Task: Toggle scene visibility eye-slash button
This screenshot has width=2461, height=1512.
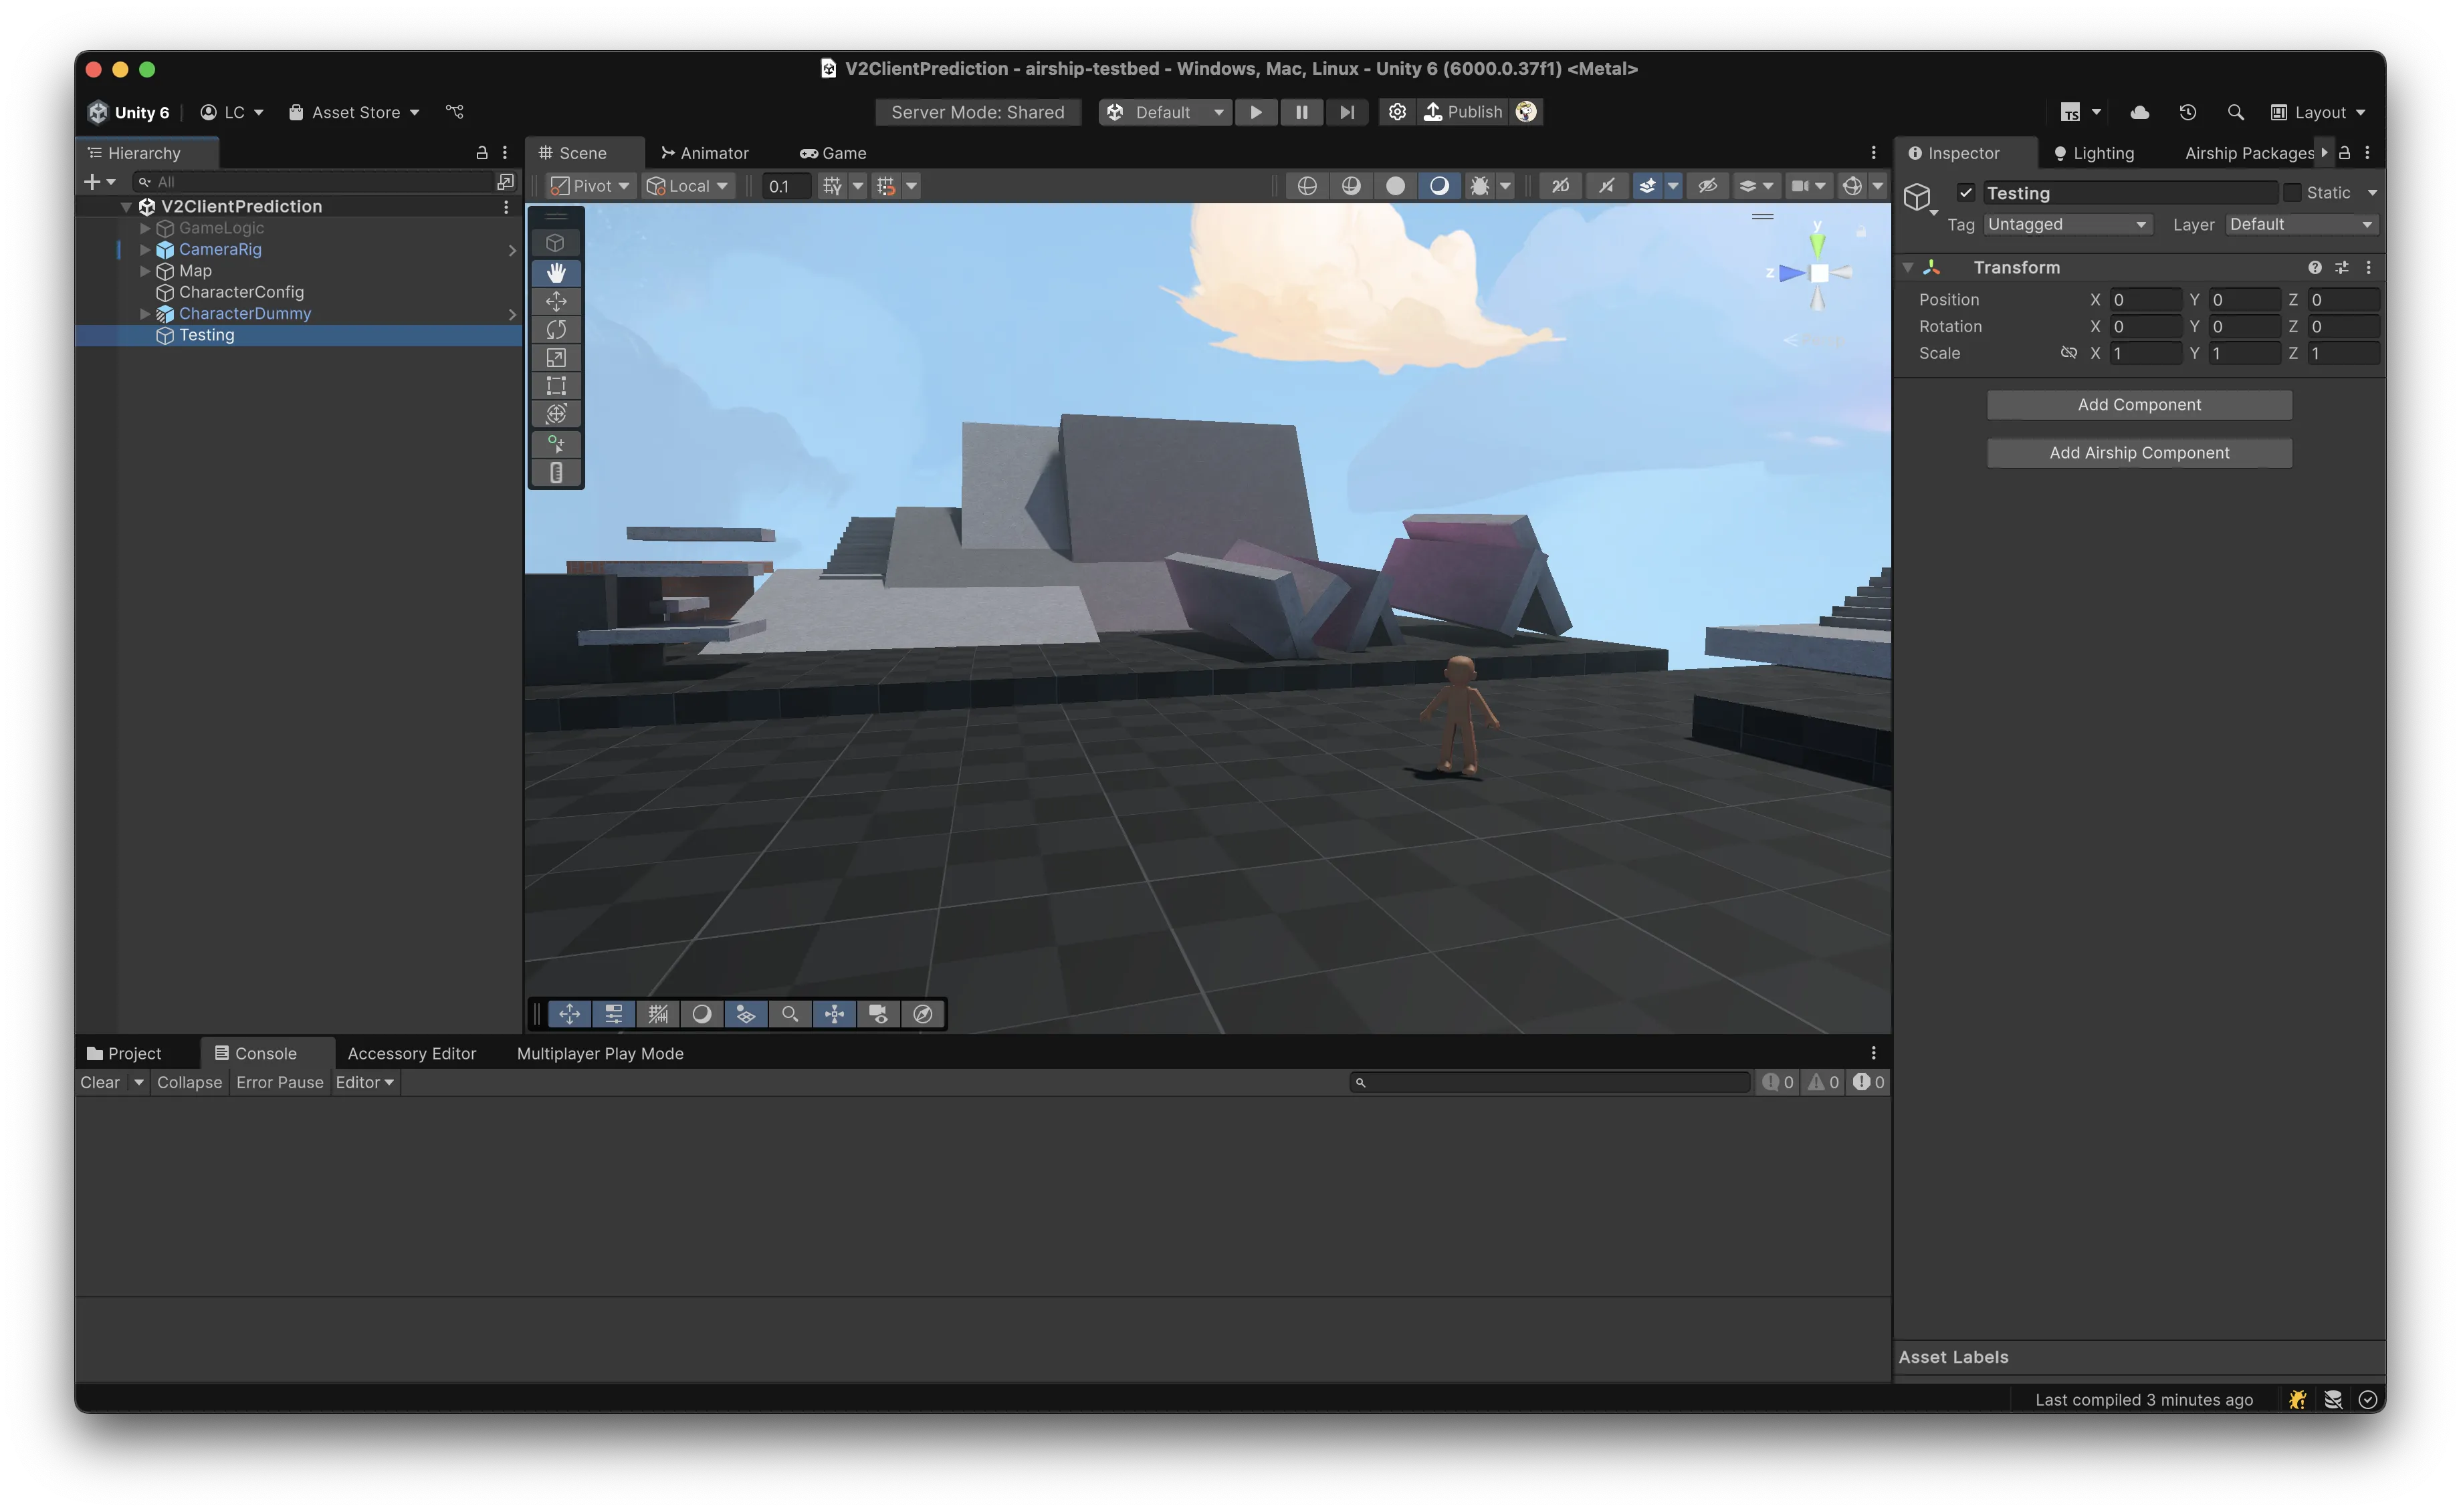Action: click(x=1708, y=186)
